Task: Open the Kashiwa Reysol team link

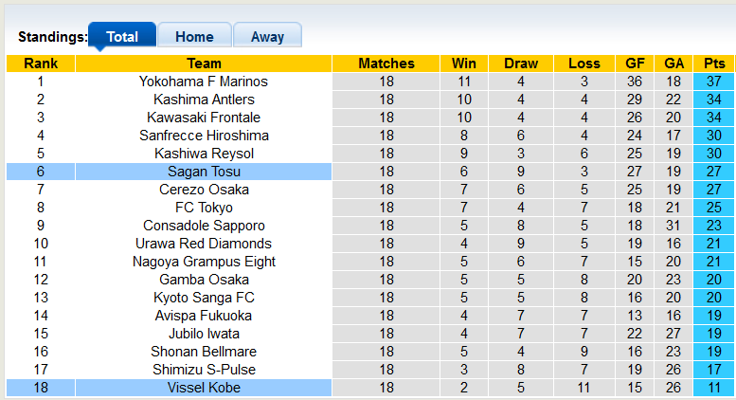Action: [204, 154]
